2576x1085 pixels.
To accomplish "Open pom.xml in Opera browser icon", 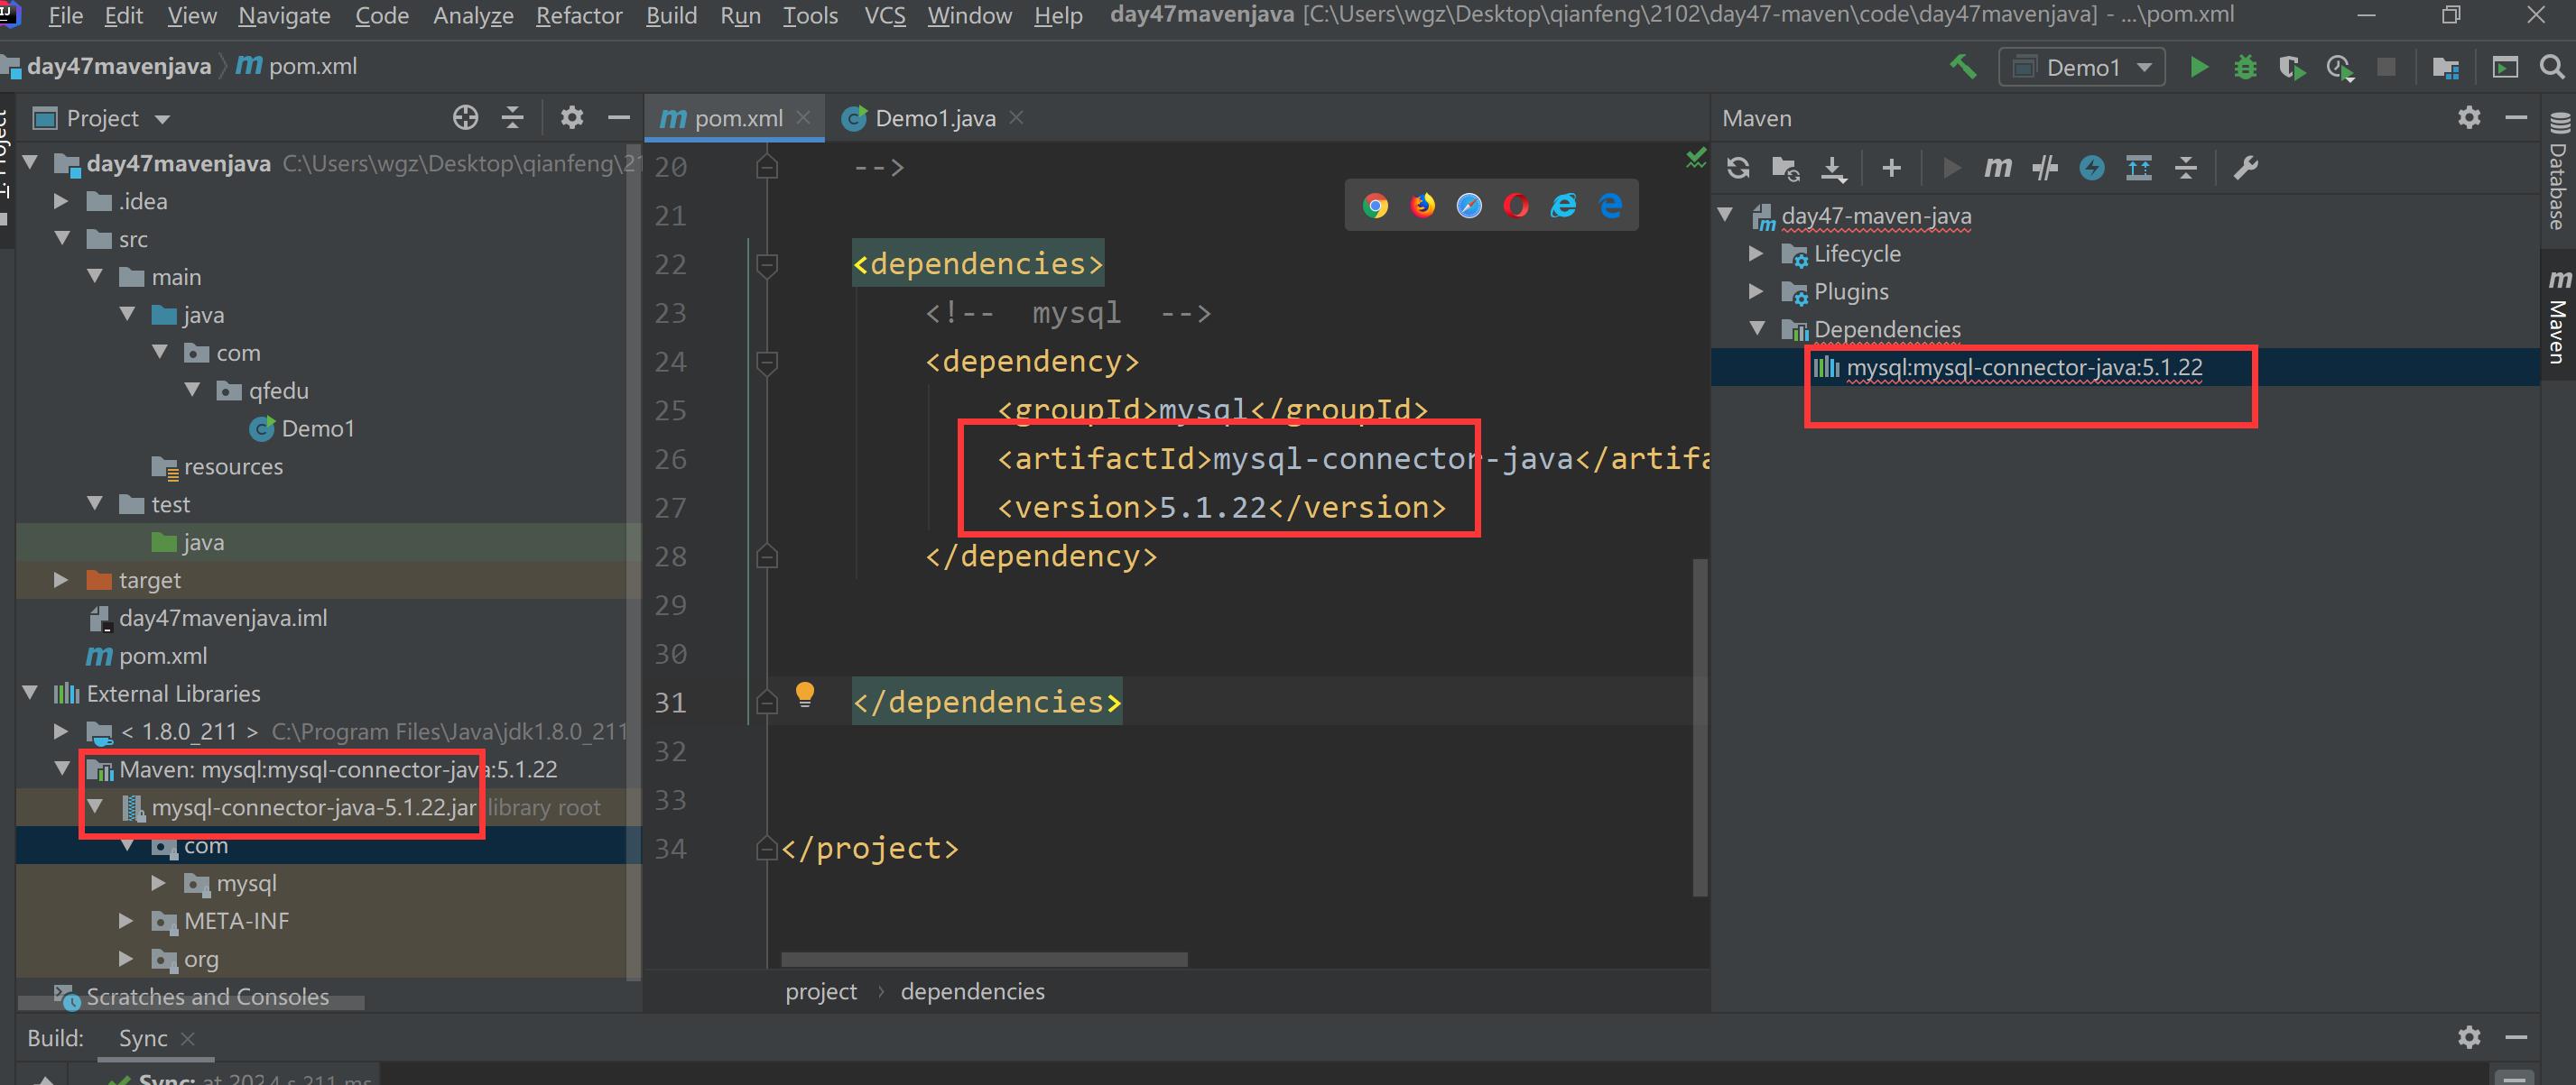I will click(1516, 206).
